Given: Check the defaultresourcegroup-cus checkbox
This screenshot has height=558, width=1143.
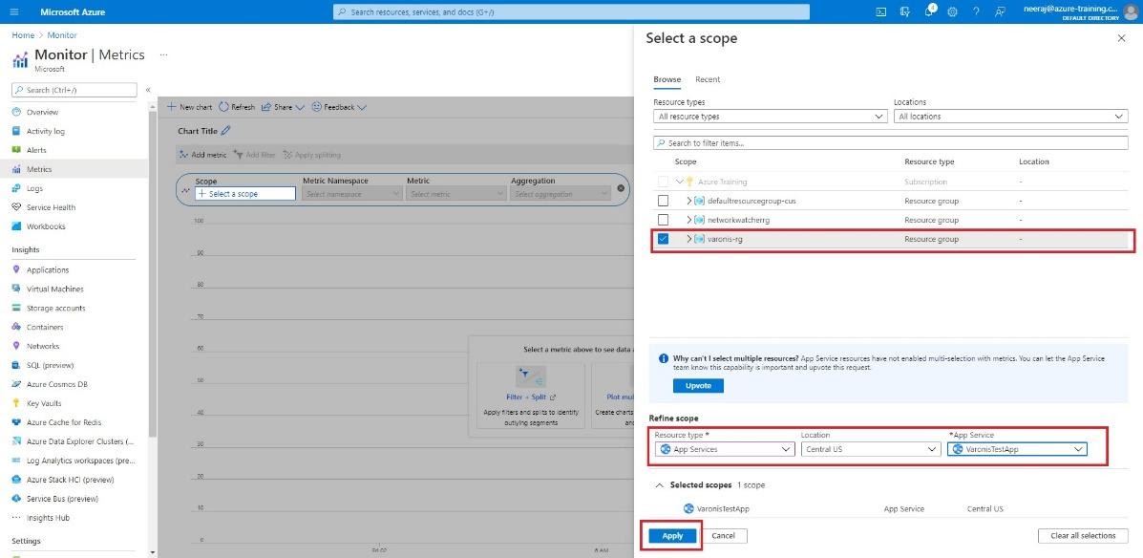Looking at the screenshot, I should point(664,201).
